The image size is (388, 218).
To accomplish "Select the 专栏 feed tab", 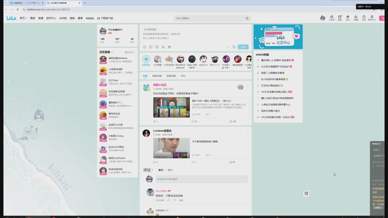I will tap(183, 76).
